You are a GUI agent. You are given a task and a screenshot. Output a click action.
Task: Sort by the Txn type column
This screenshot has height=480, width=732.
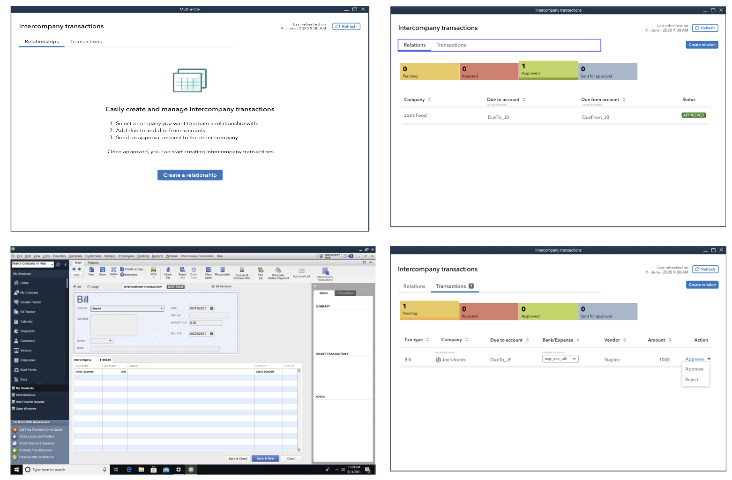pyautogui.click(x=417, y=340)
